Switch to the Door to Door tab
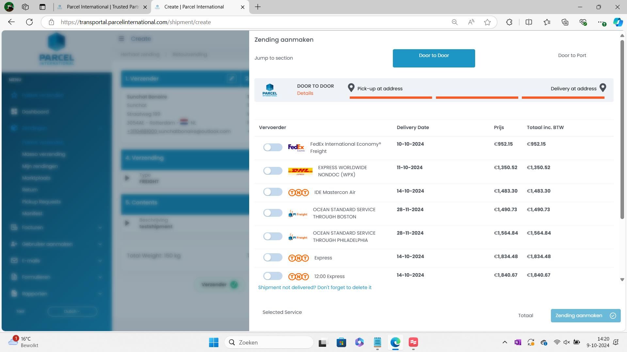 [x=434, y=58]
